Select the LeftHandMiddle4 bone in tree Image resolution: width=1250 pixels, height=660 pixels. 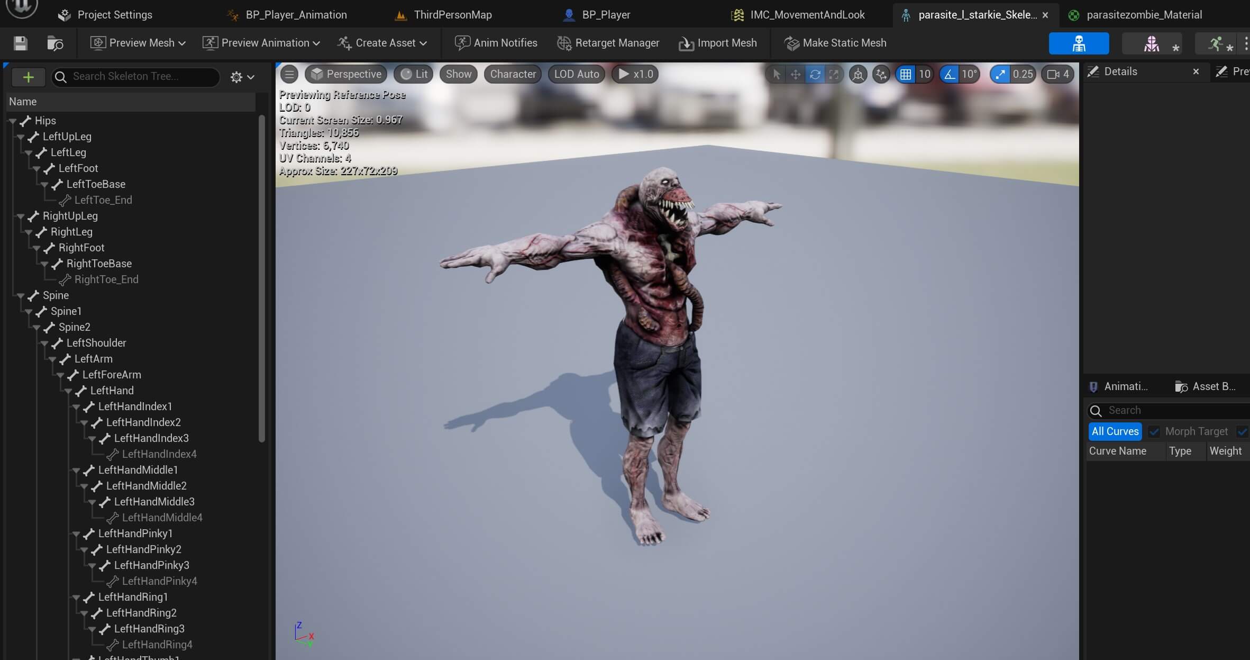(162, 518)
